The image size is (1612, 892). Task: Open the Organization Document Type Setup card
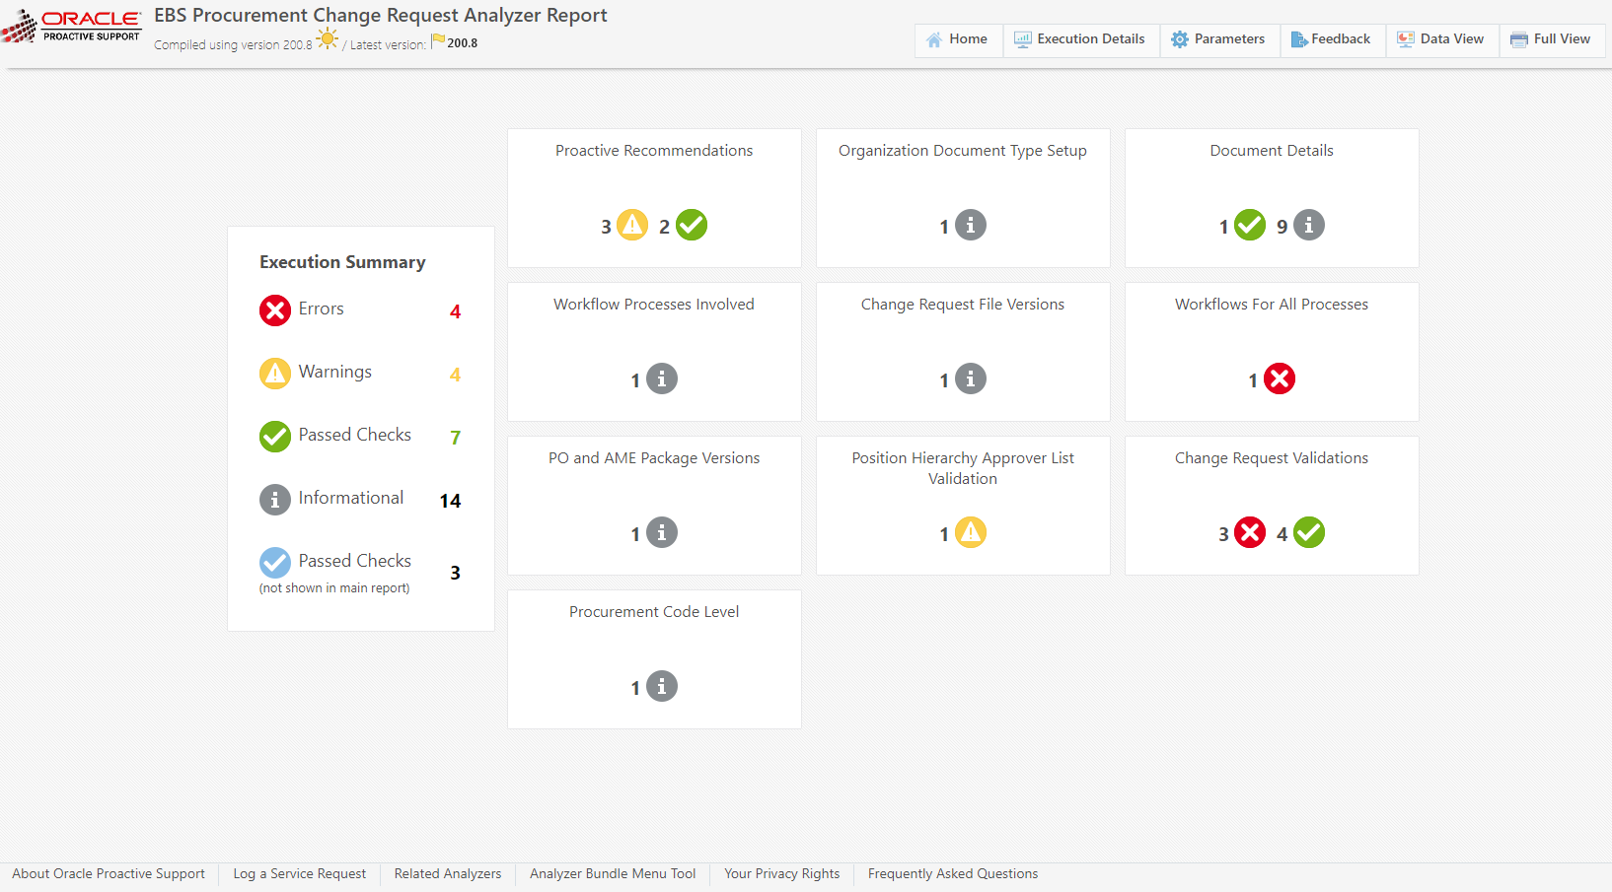point(963,197)
